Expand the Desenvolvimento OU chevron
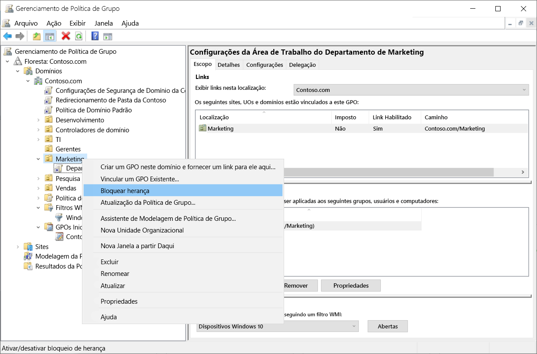 [x=38, y=120]
